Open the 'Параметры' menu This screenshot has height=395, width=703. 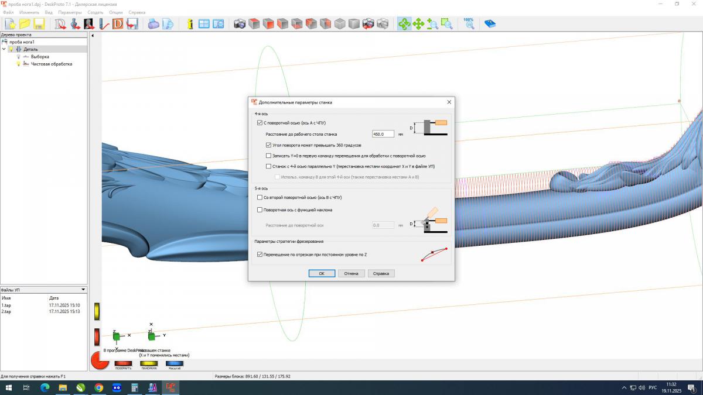(x=70, y=12)
